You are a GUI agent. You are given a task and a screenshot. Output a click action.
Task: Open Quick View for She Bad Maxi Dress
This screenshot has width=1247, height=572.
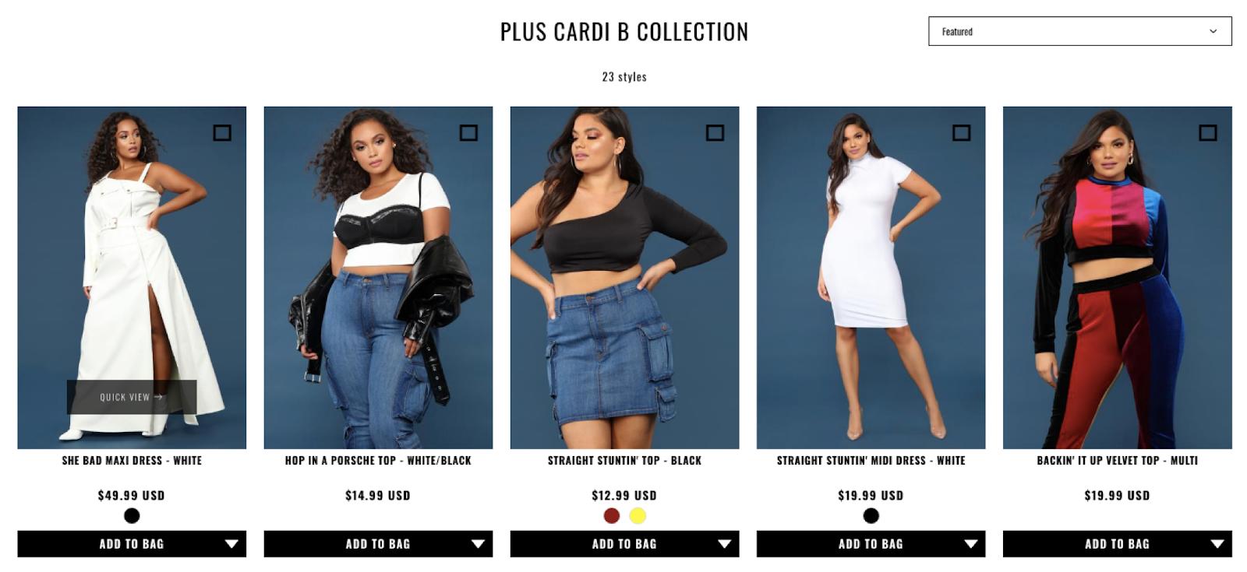tap(132, 397)
